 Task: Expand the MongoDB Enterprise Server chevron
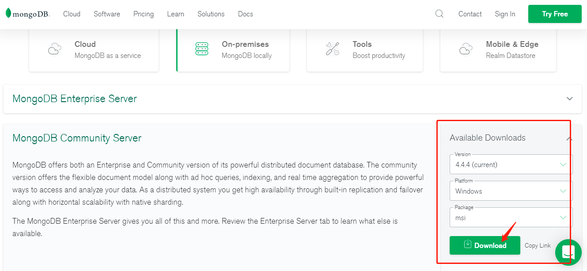point(570,99)
